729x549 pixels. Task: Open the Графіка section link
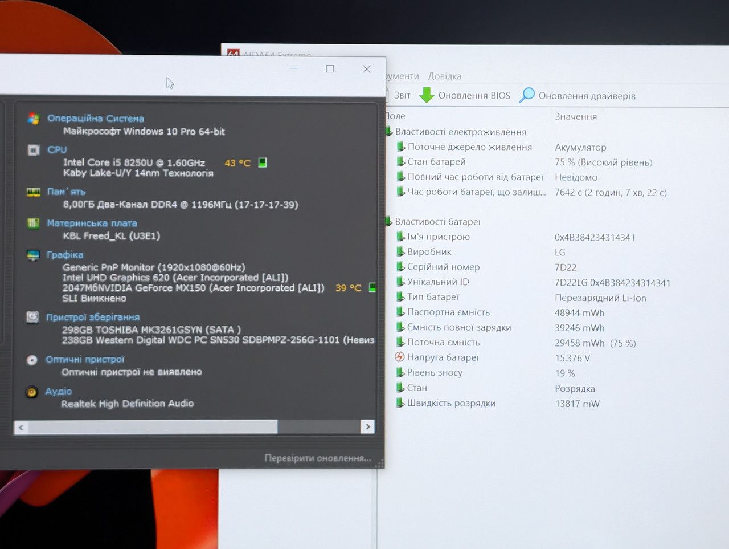[x=65, y=254]
